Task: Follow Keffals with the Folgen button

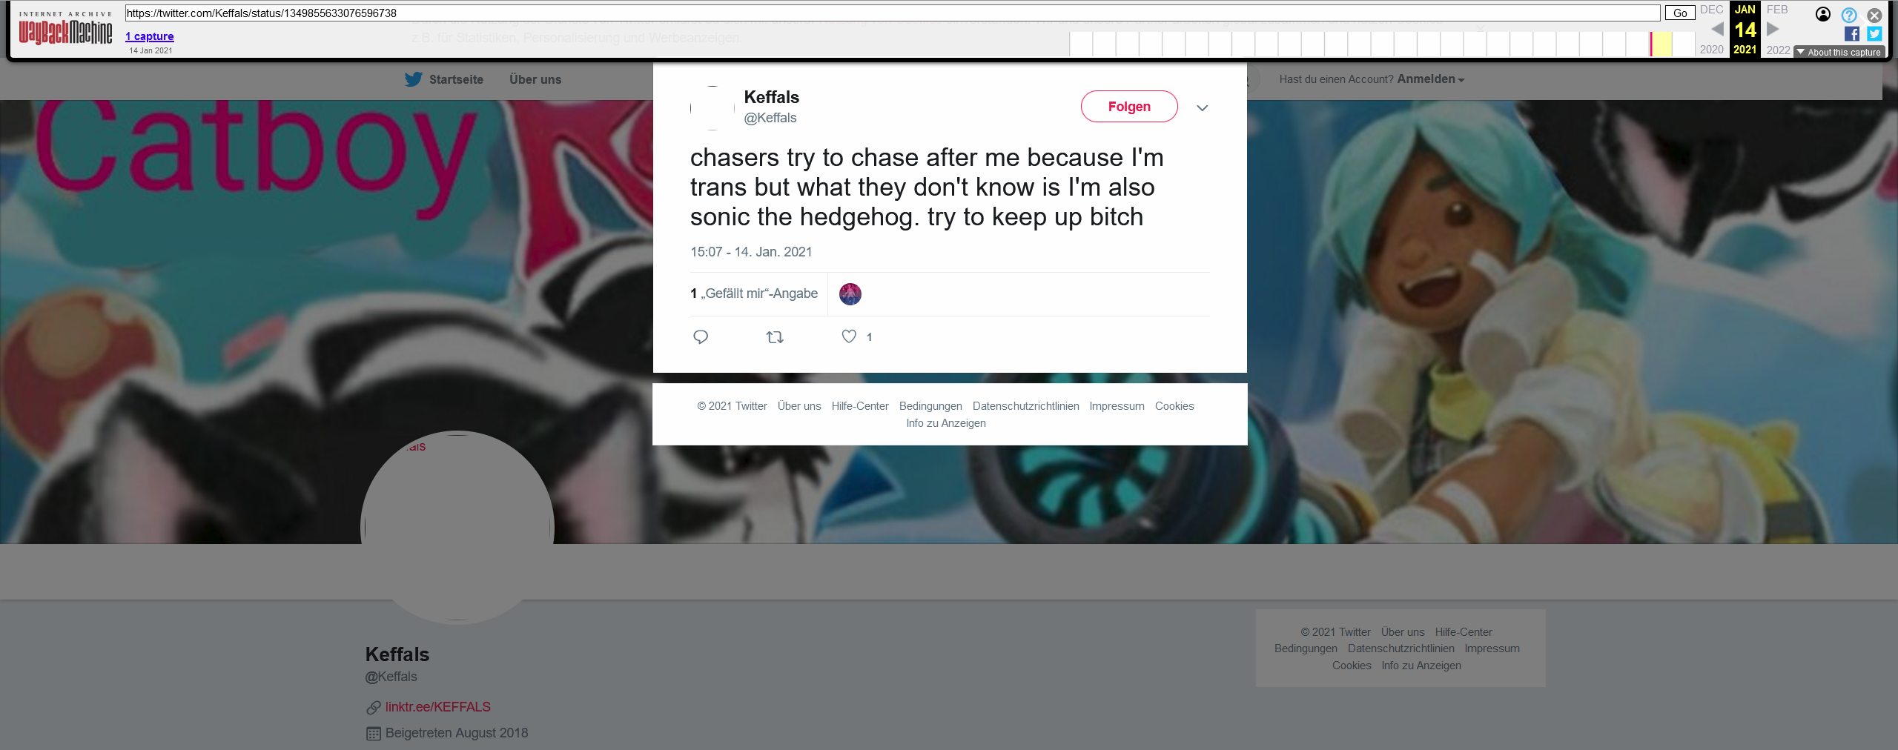Action: click(x=1129, y=107)
